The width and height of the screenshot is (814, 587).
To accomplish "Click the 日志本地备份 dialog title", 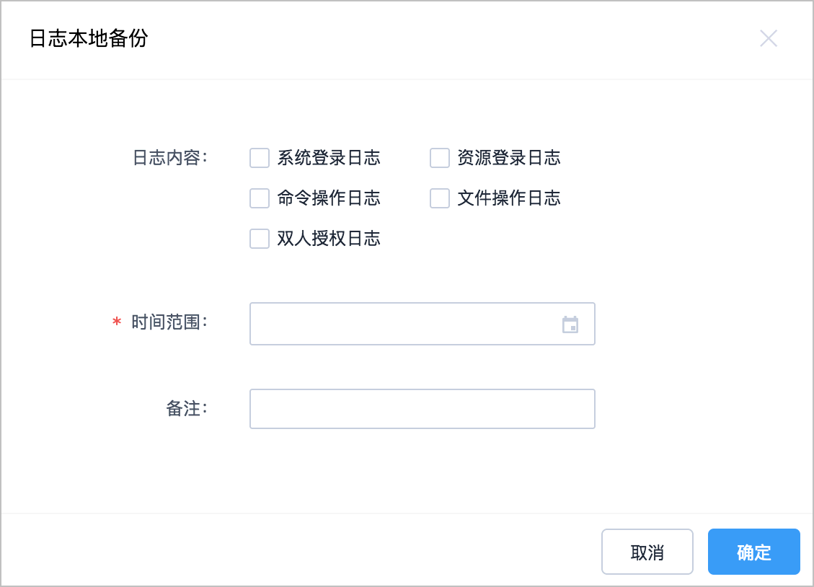I will pos(89,38).
